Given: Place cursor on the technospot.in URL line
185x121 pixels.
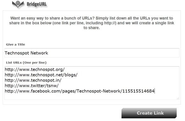Looking at the screenshot, I should 33,80.
